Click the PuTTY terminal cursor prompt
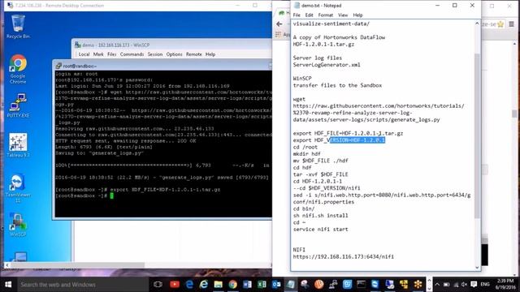 pyautogui.click(x=112, y=195)
